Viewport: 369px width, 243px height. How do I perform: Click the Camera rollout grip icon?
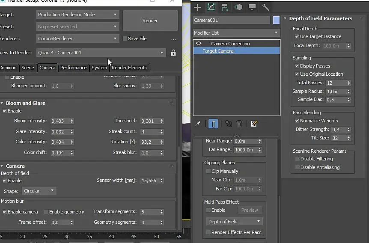click(x=172, y=166)
